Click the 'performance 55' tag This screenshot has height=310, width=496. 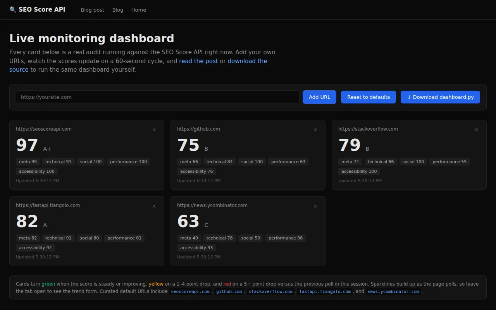449,162
